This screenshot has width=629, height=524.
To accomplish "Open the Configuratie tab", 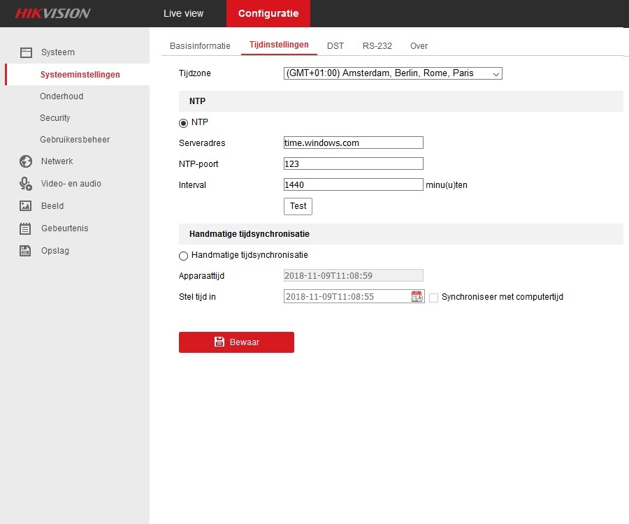I will pyautogui.click(x=268, y=14).
